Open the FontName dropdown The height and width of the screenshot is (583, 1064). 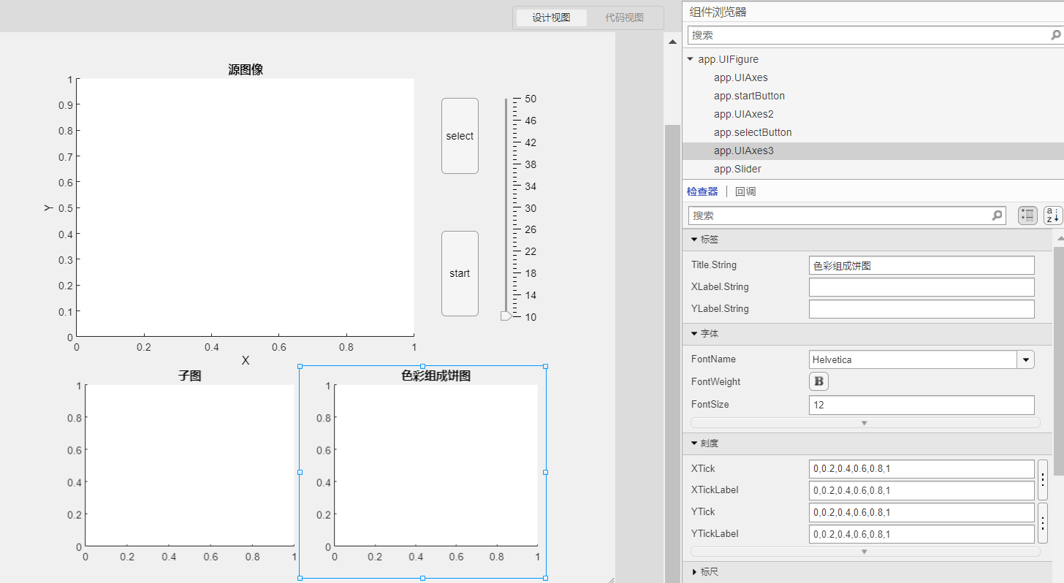[1026, 359]
